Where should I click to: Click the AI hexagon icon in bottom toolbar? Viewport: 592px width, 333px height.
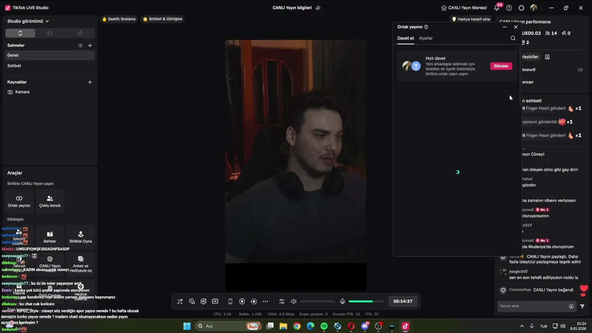coord(203,302)
